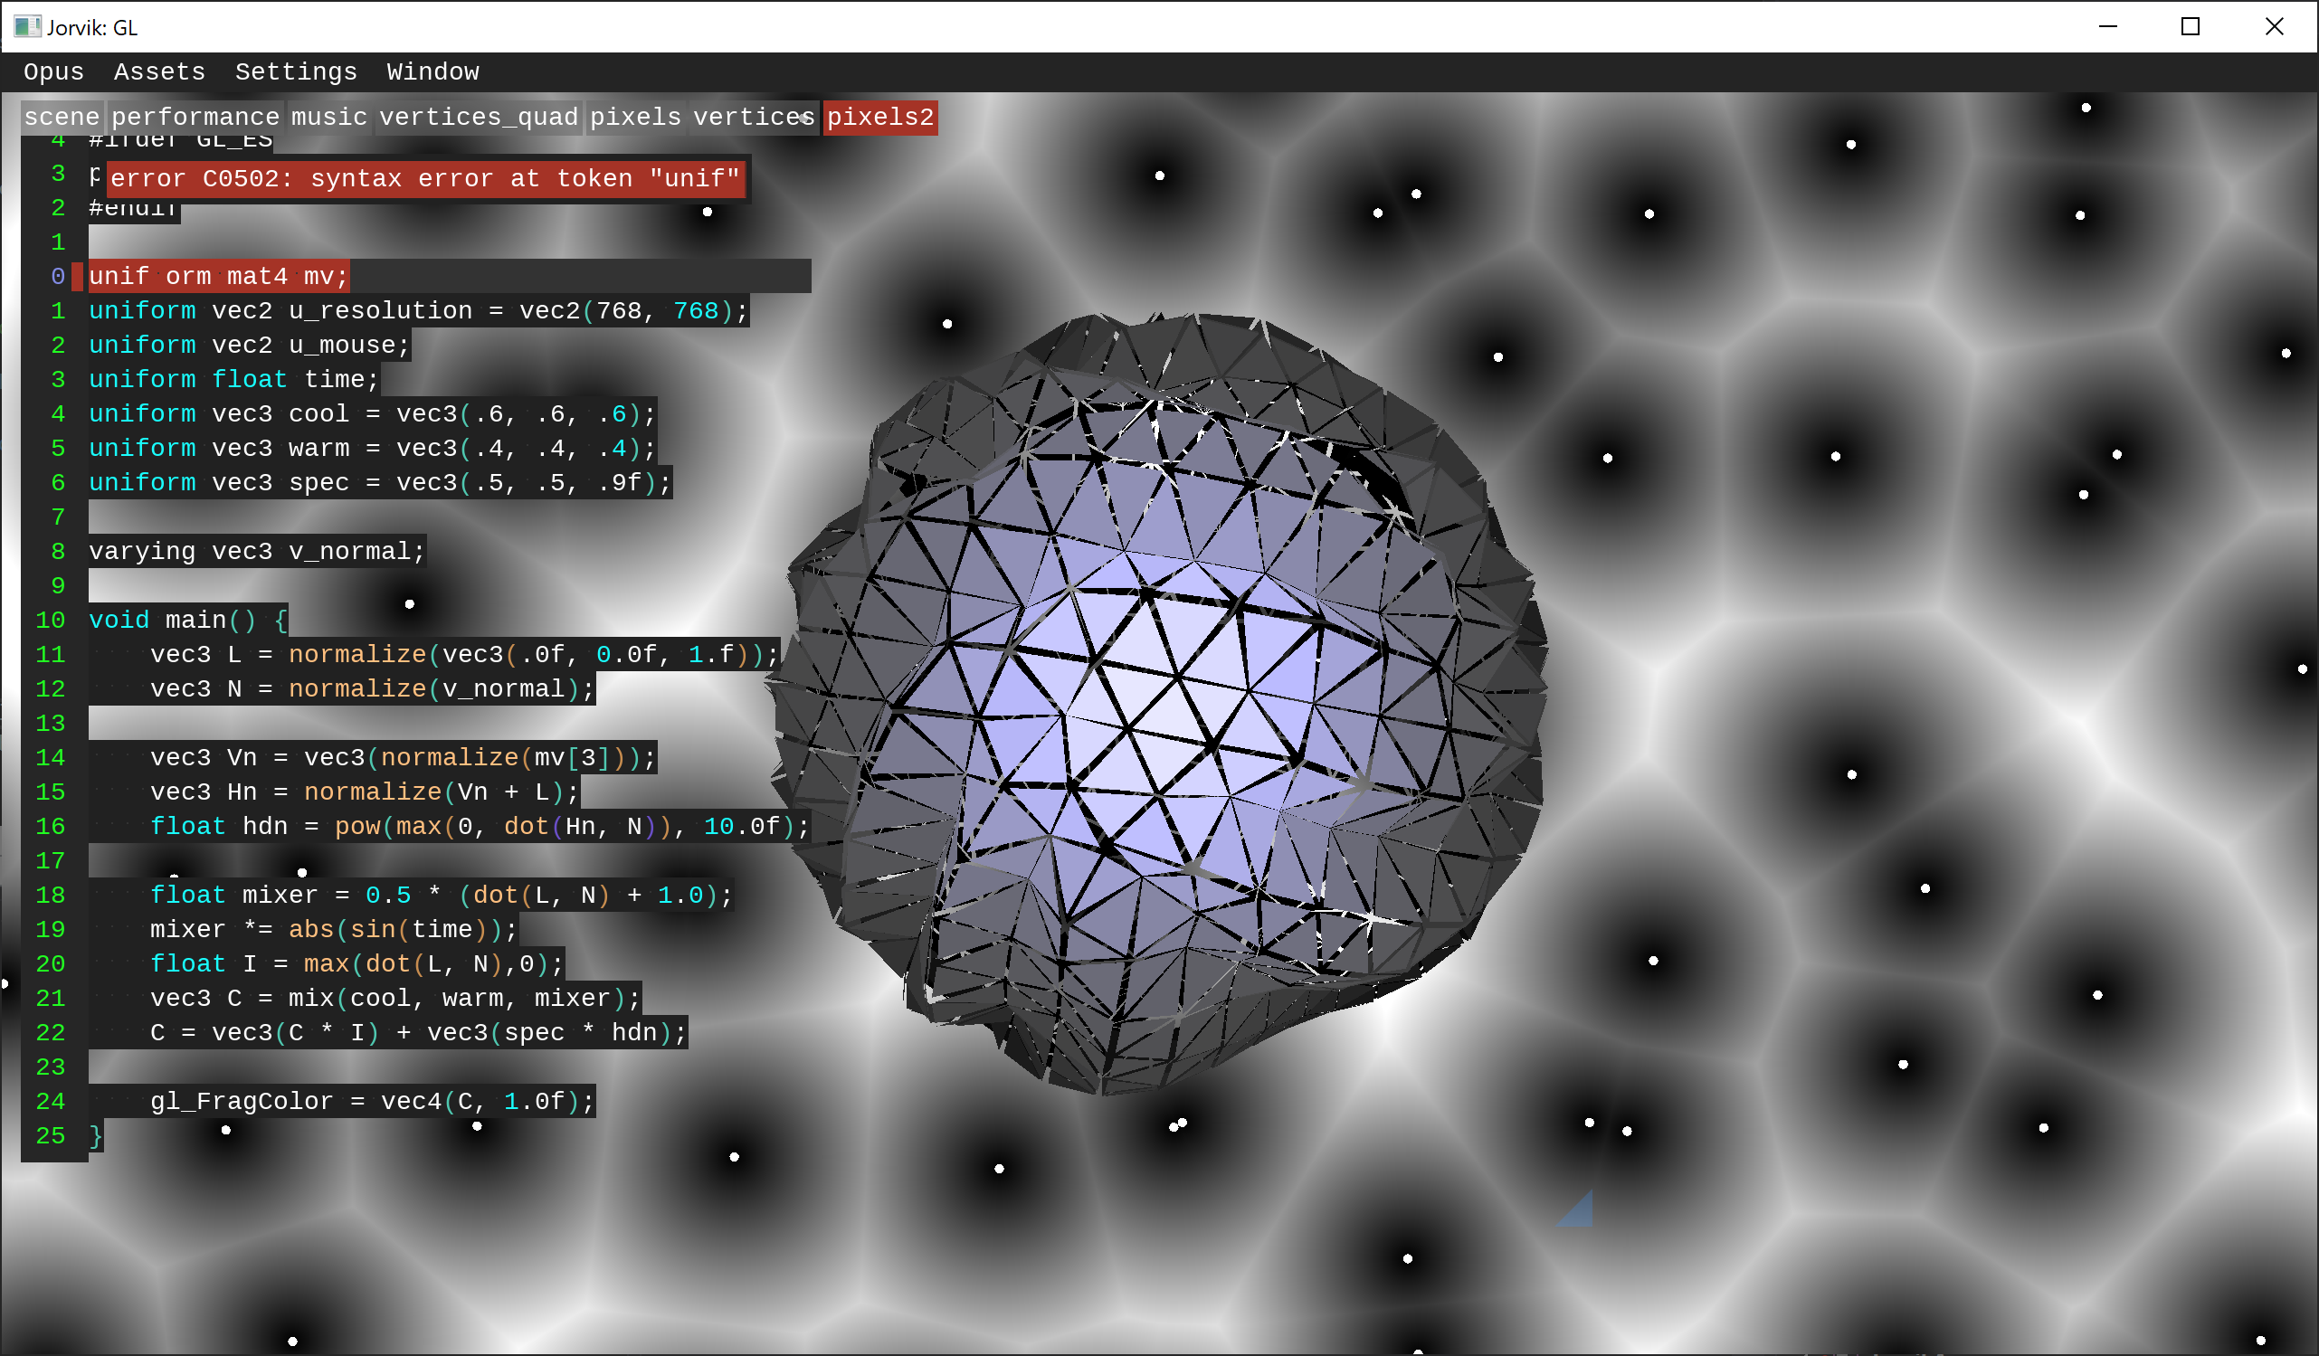2319x1356 pixels.
Task: Close the Jorvik GL window
Action: pyautogui.click(x=2274, y=26)
